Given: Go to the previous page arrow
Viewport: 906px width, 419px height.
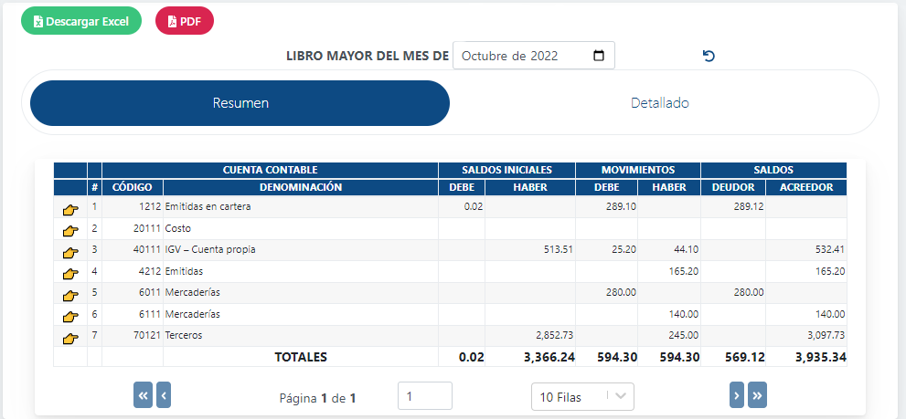Looking at the screenshot, I should click(x=164, y=395).
